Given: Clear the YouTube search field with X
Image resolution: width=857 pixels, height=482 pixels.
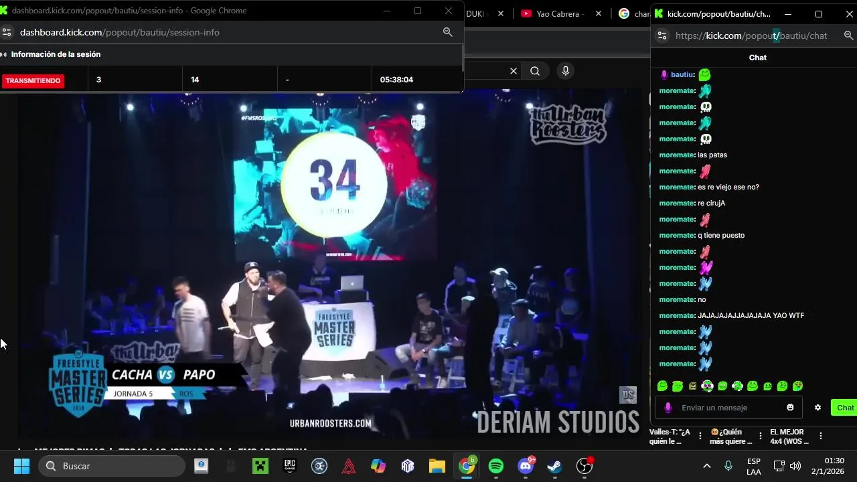Looking at the screenshot, I should point(514,71).
